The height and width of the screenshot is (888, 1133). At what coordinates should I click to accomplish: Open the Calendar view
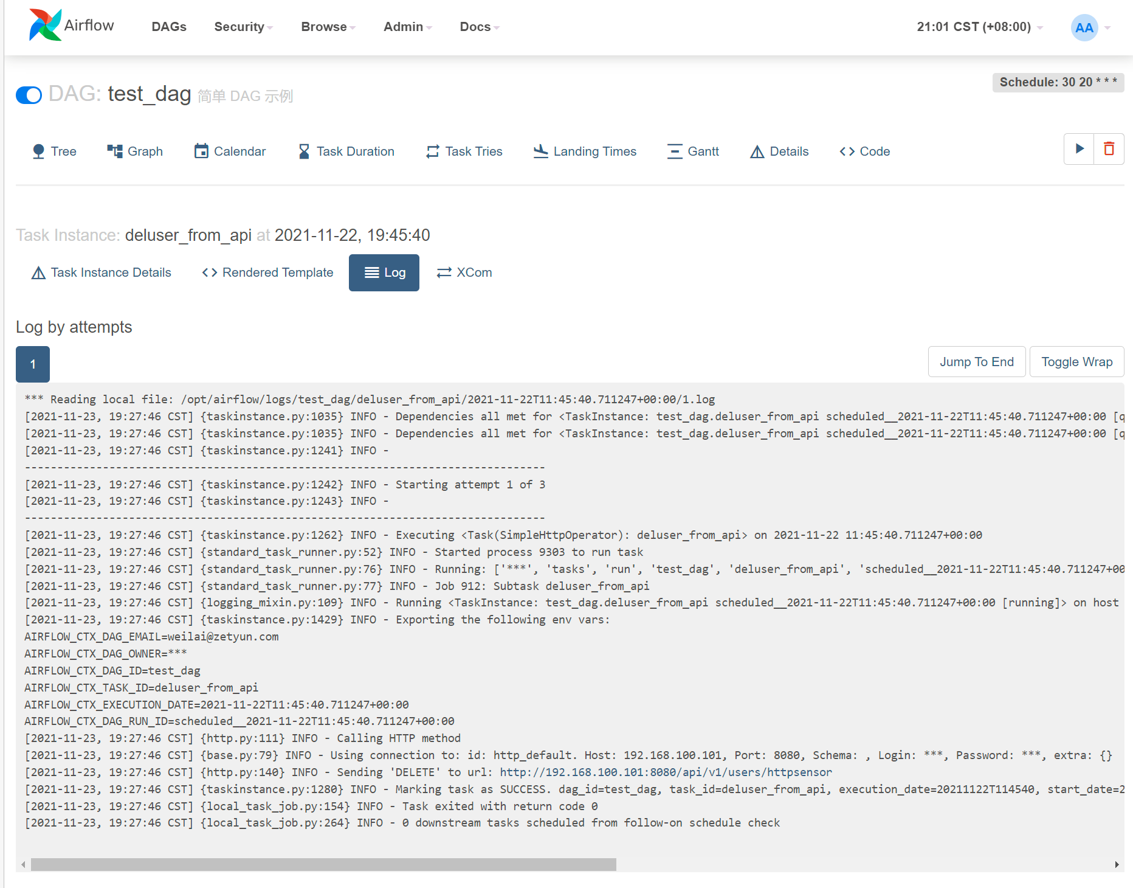point(230,151)
